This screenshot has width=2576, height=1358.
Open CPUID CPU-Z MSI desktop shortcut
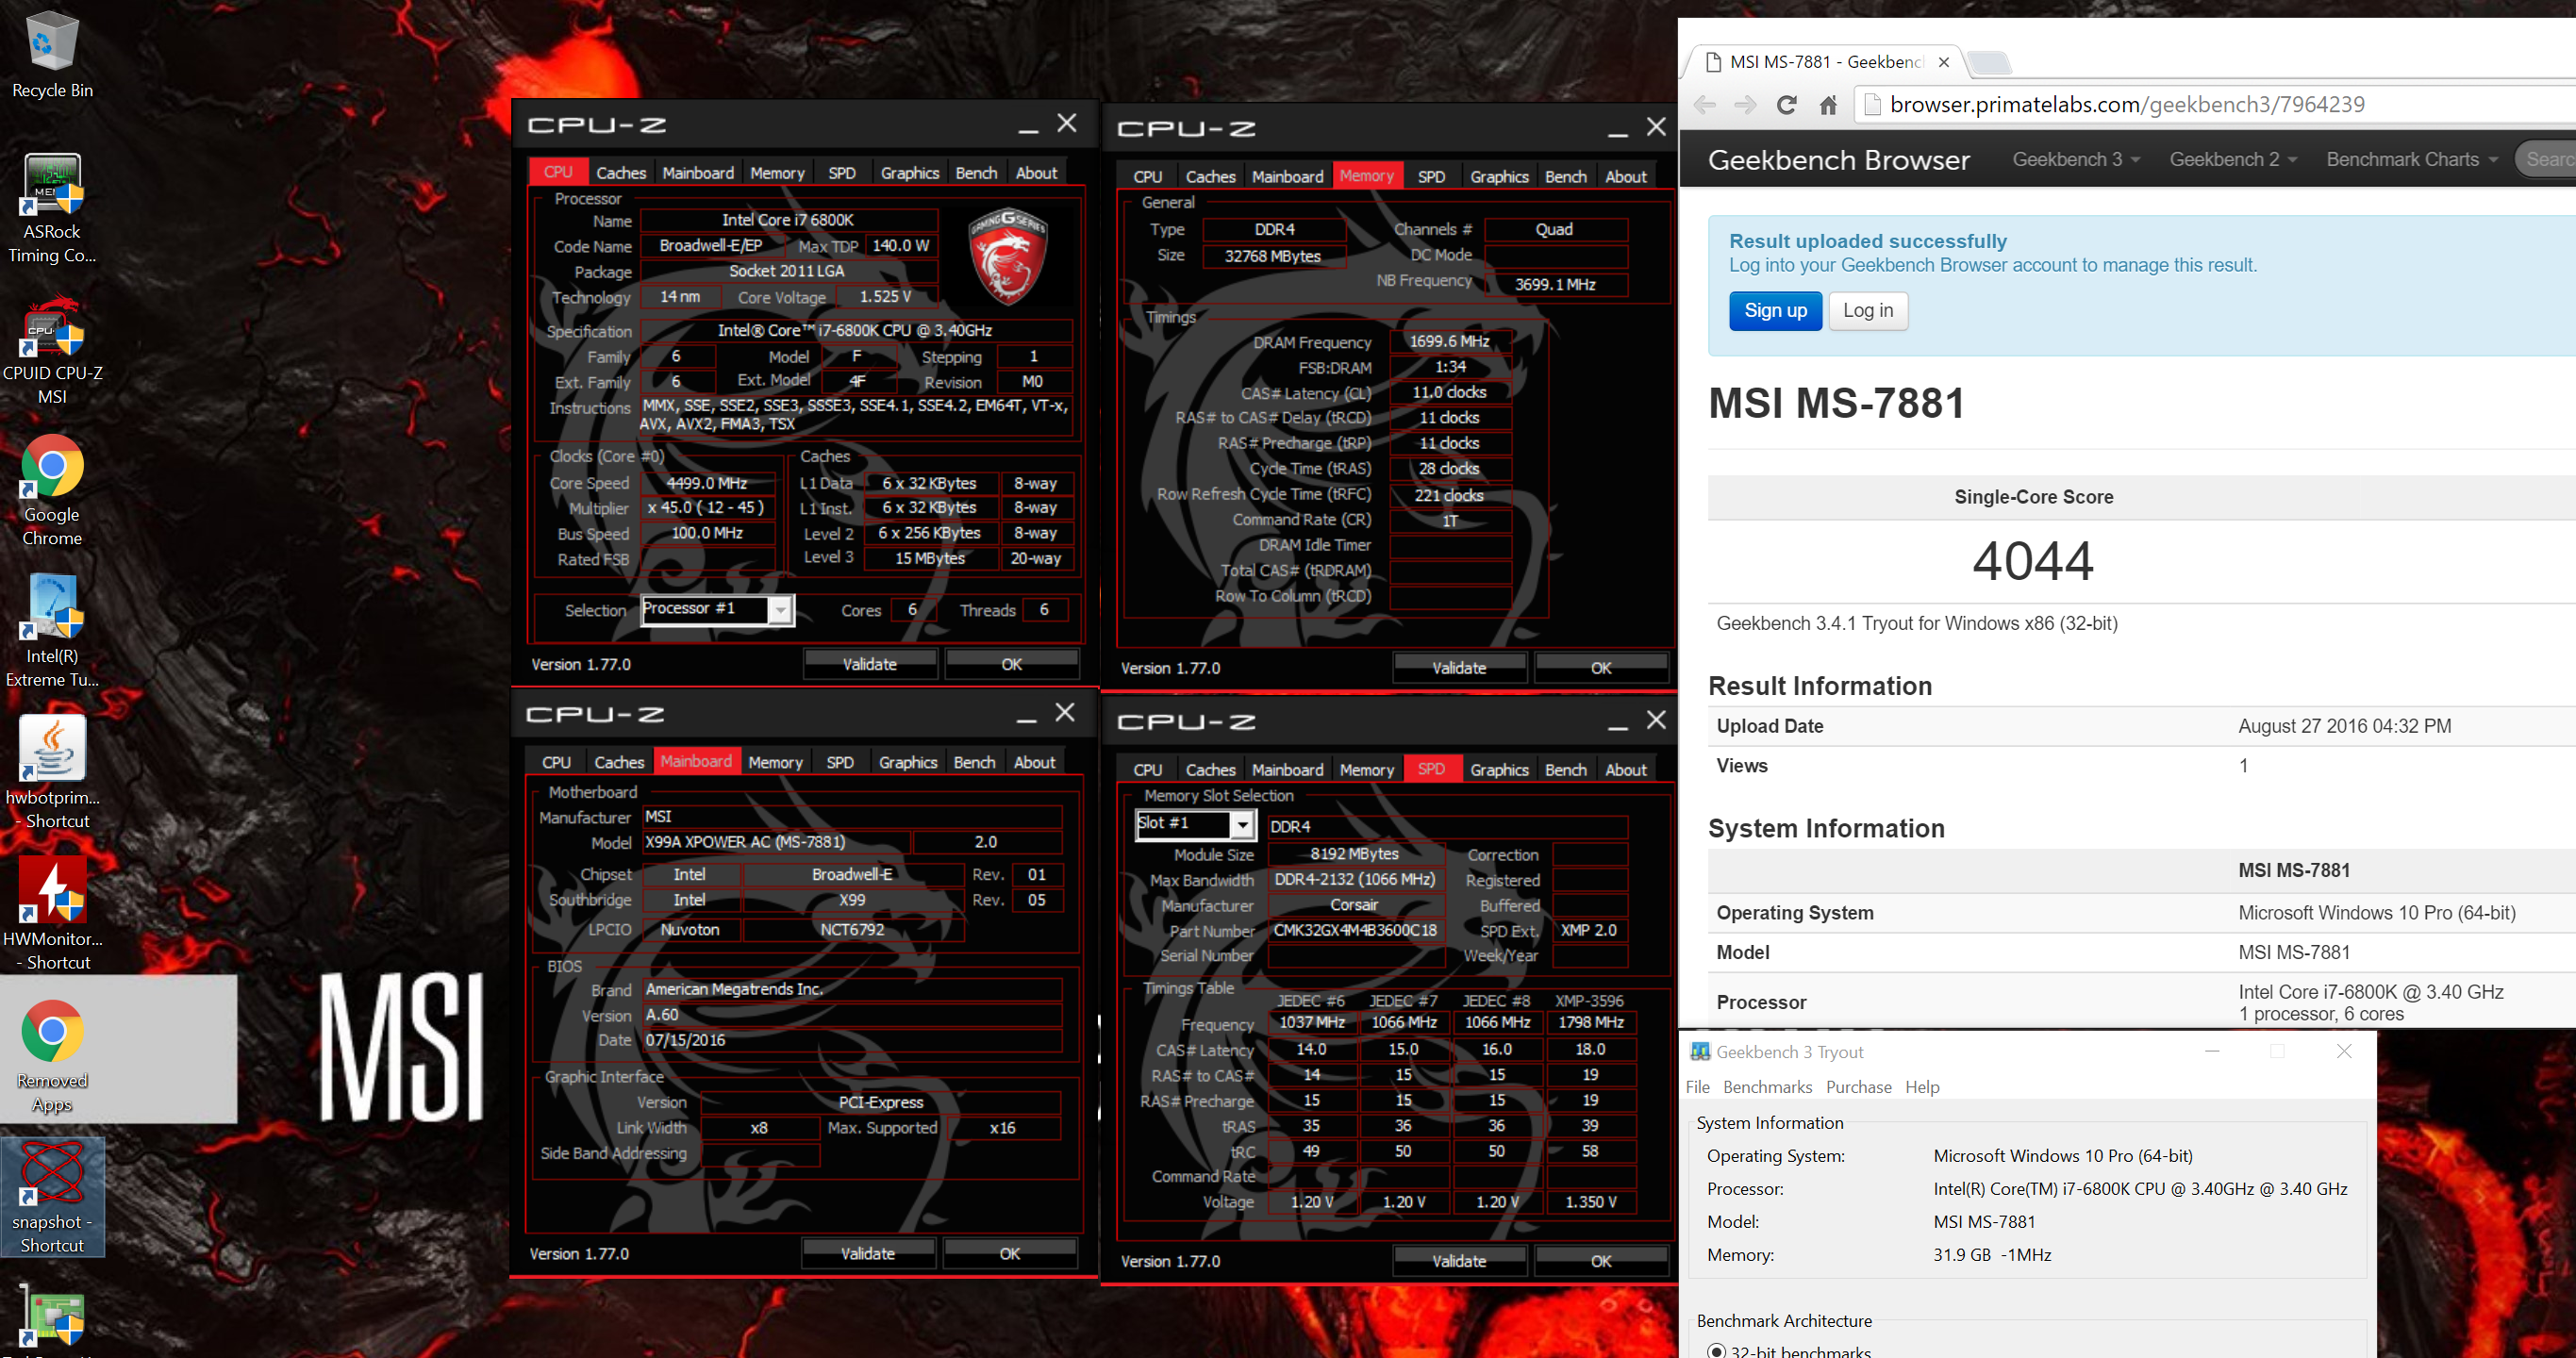pyautogui.click(x=52, y=350)
